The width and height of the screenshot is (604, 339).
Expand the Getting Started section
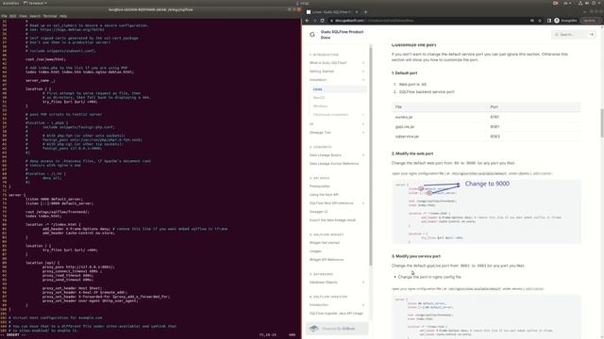(x=362, y=72)
